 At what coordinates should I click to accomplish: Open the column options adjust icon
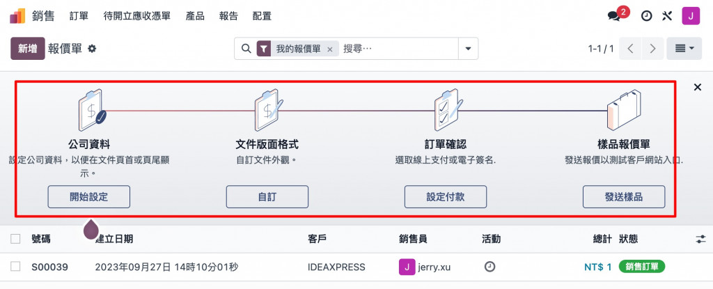[x=700, y=239]
